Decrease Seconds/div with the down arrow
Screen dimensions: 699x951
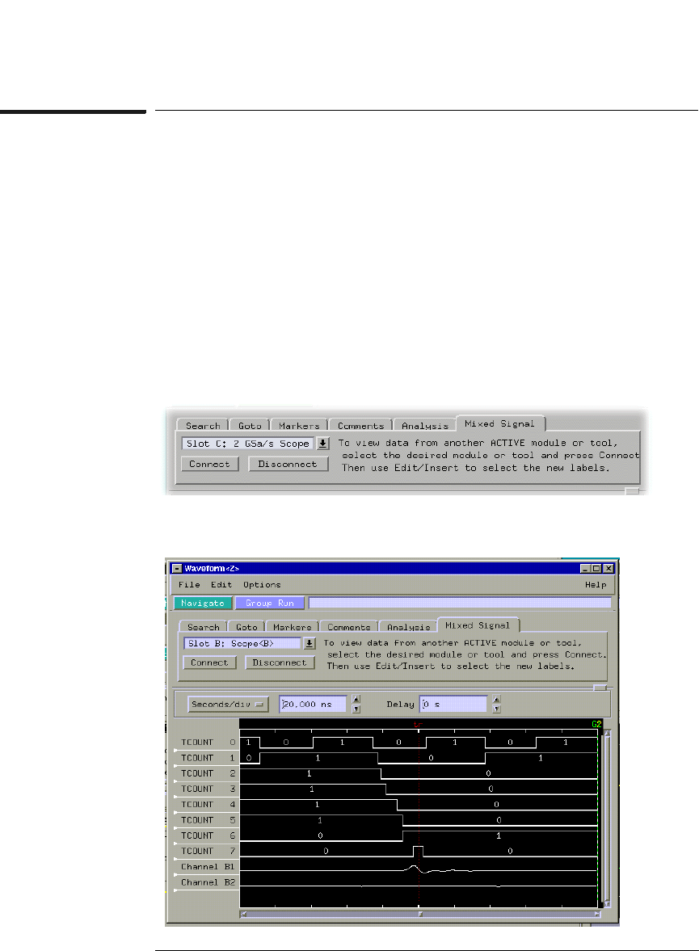point(356,709)
